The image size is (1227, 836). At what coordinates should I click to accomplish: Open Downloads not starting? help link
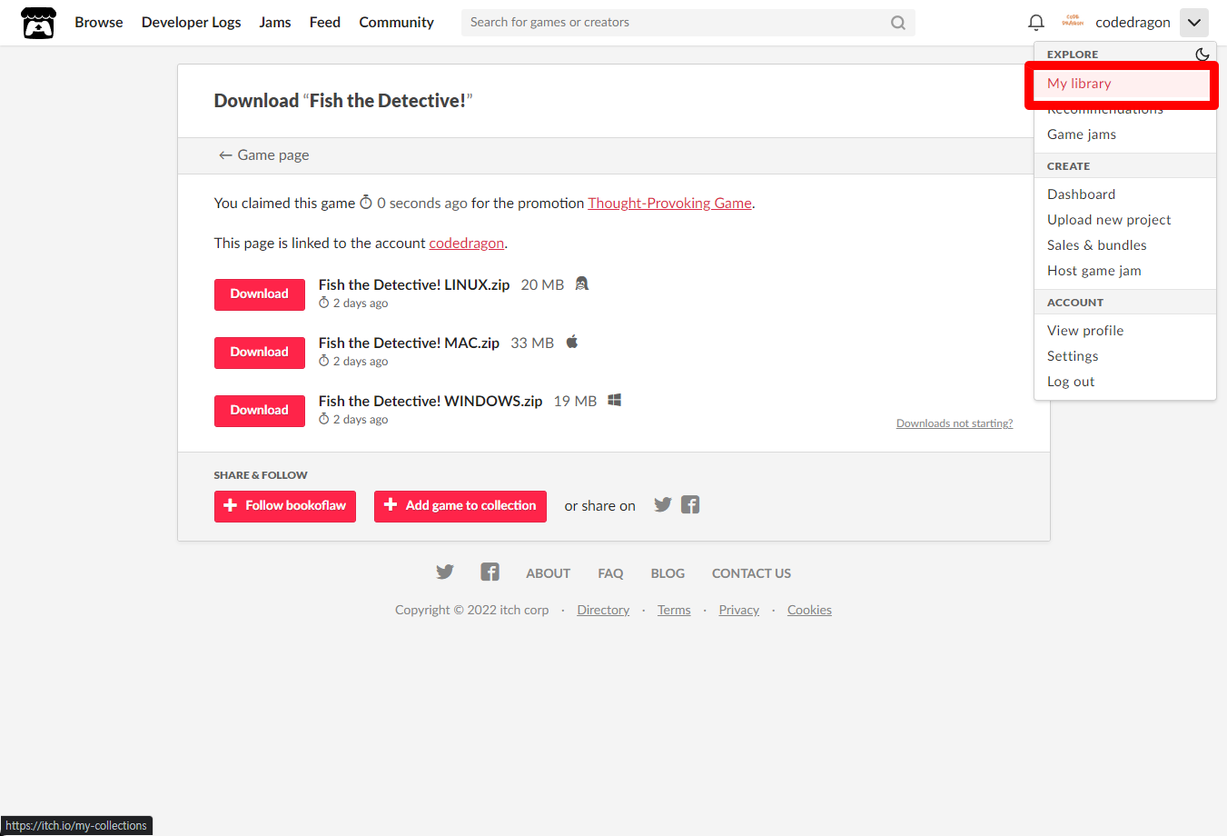(955, 423)
